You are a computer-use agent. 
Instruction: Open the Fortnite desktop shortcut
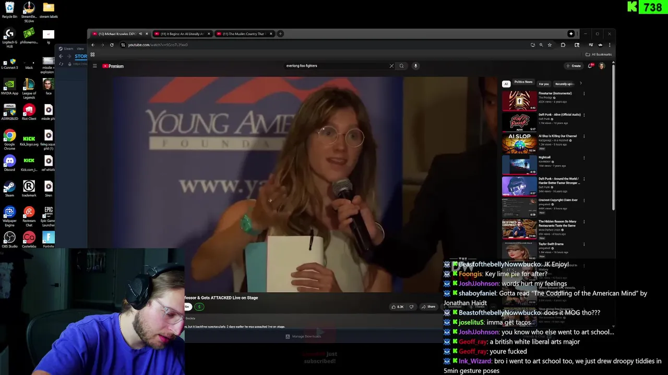tap(48, 240)
